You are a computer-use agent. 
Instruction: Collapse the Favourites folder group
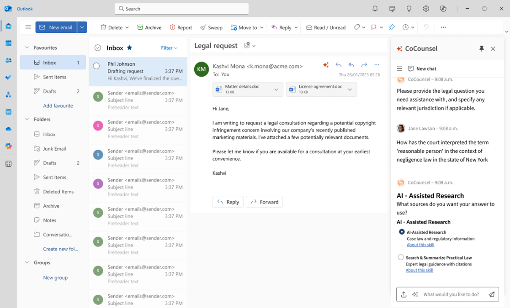[x=27, y=47]
